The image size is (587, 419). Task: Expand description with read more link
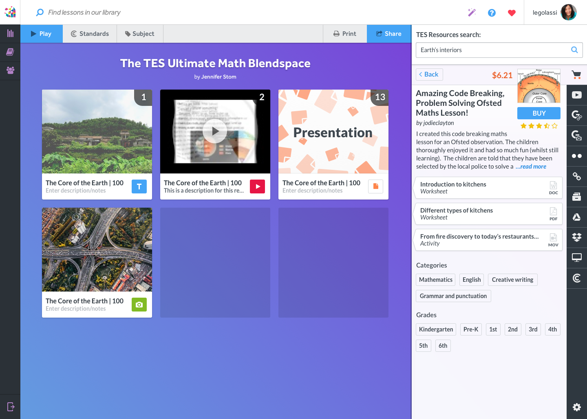coord(531,167)
